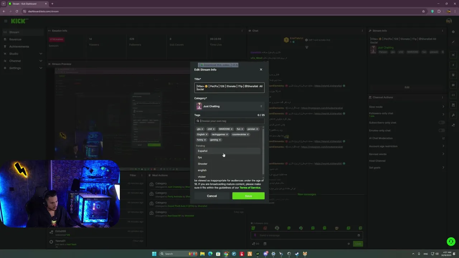Remove the gta tag

[202, 129]
